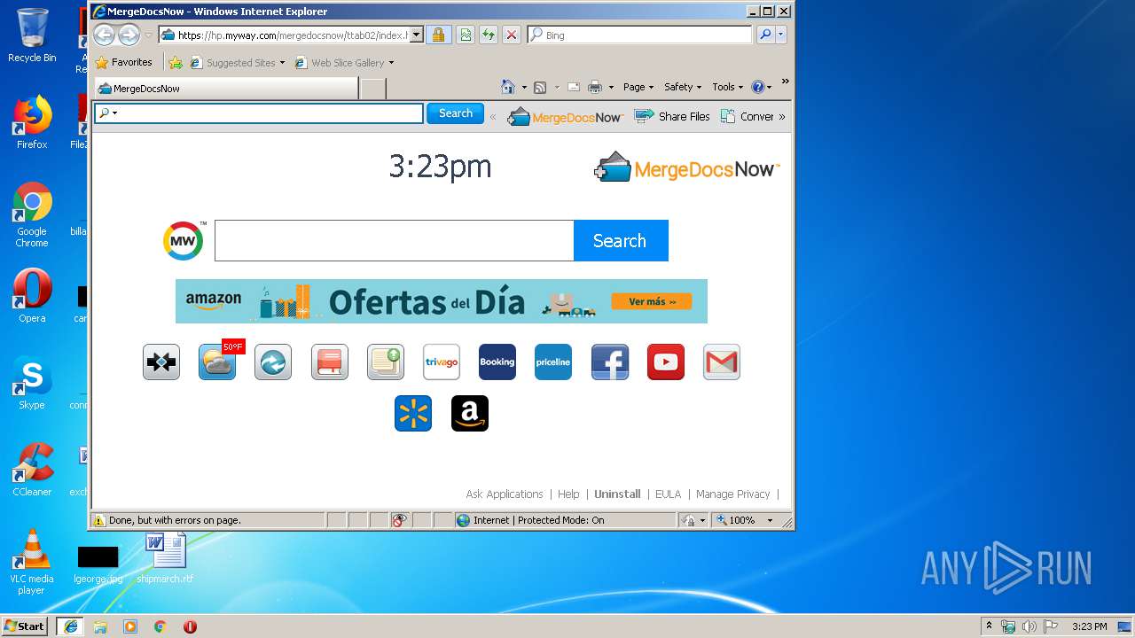Open the priceline shortcut tile

click(x=553, y=362)
